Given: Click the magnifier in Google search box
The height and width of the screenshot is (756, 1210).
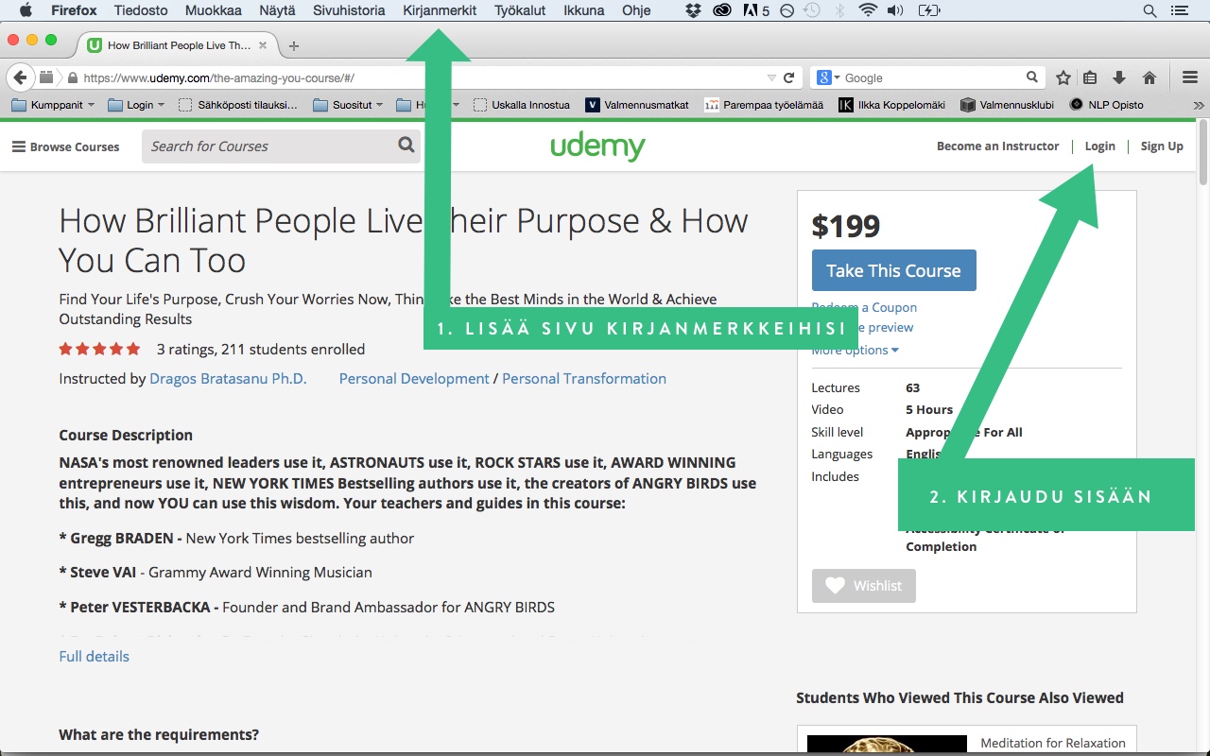Looking at the screenshot, I should point(1032,77).
